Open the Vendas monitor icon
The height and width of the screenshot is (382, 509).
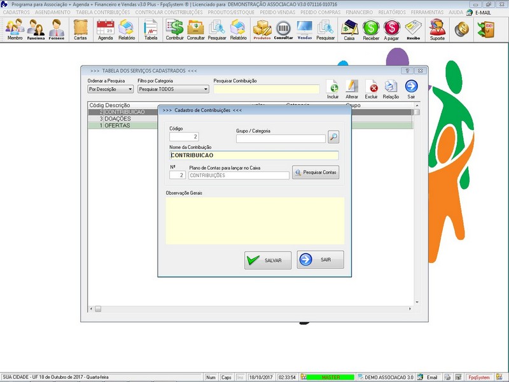305,29
